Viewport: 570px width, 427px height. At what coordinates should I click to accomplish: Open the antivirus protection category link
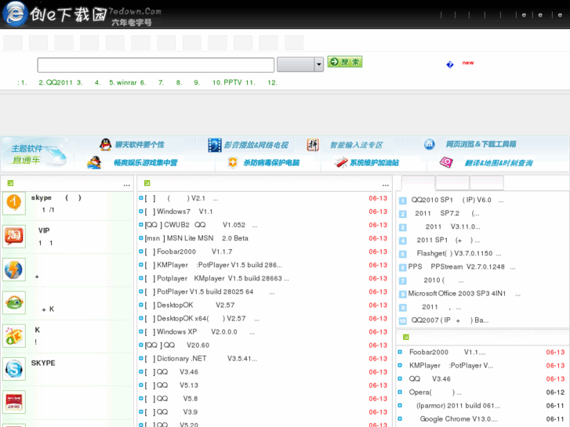tap(271, 162)
